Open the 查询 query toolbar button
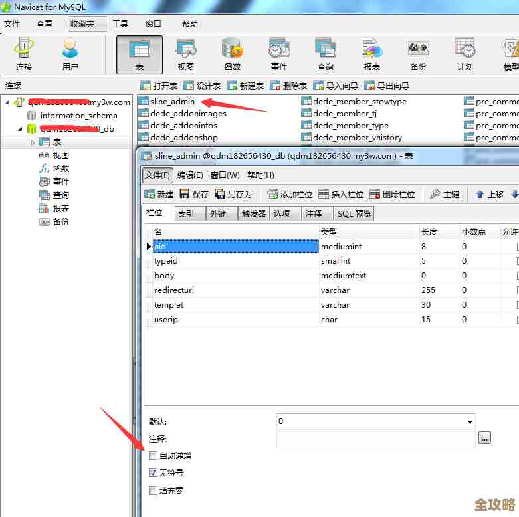Screen dimensions: 519x517 tap(325, 54)
